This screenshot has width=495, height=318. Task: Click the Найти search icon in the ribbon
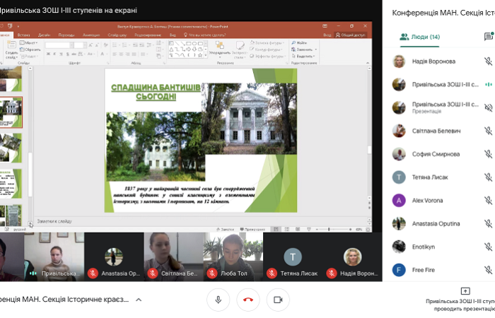pyautogui.click(x=298, y=42)
